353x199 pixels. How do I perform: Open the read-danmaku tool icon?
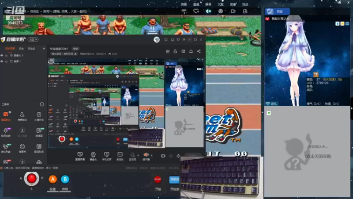39,132
